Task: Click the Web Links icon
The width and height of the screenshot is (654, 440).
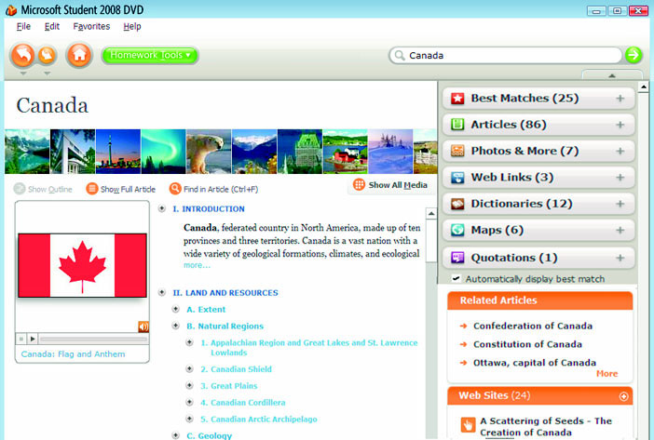Action: [457, 178]
